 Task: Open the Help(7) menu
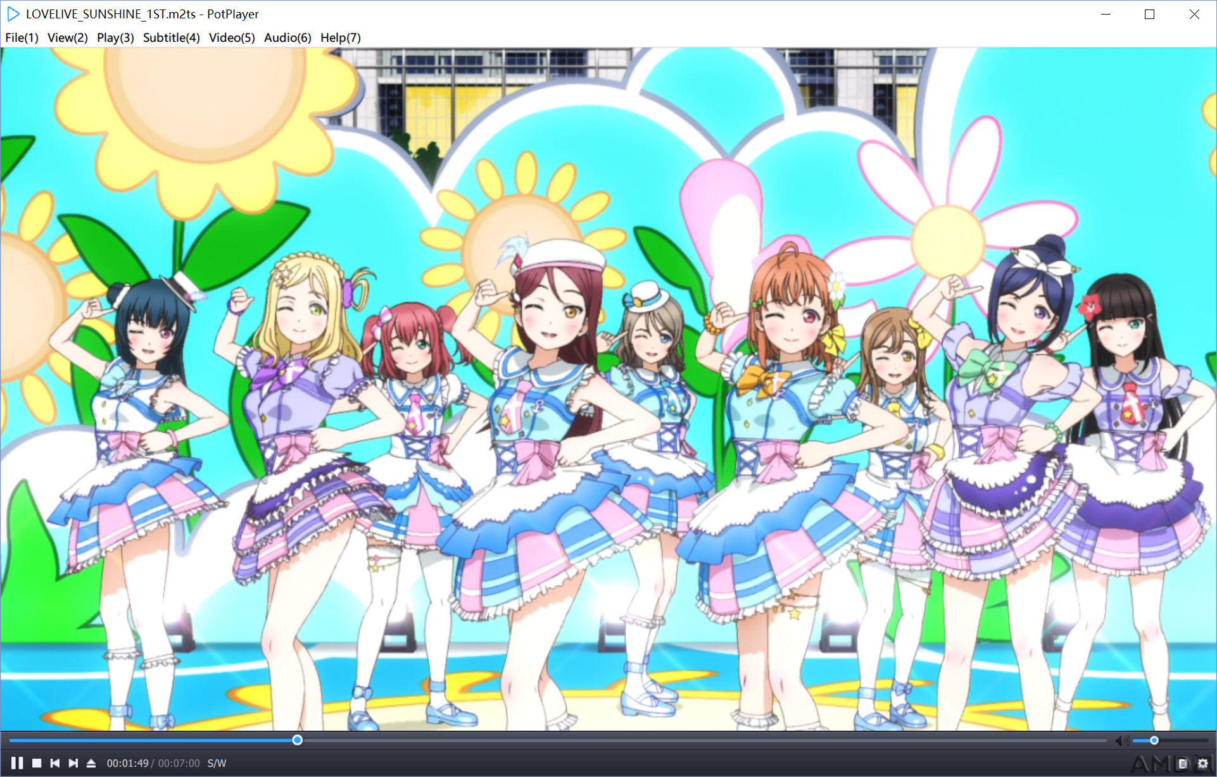(341, 37)
